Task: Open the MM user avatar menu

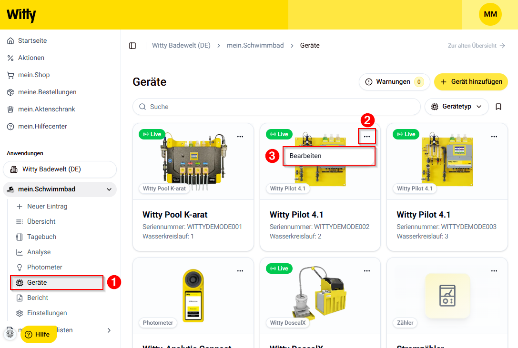Action: click(490, 14)
